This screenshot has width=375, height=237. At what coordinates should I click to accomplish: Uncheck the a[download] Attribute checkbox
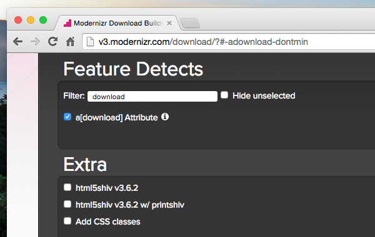(x=67, y=117)
